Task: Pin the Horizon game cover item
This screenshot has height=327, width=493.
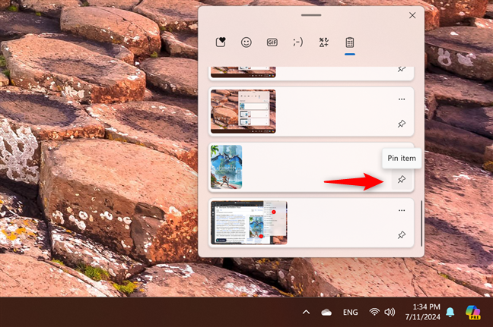Action: click(402, 179)
